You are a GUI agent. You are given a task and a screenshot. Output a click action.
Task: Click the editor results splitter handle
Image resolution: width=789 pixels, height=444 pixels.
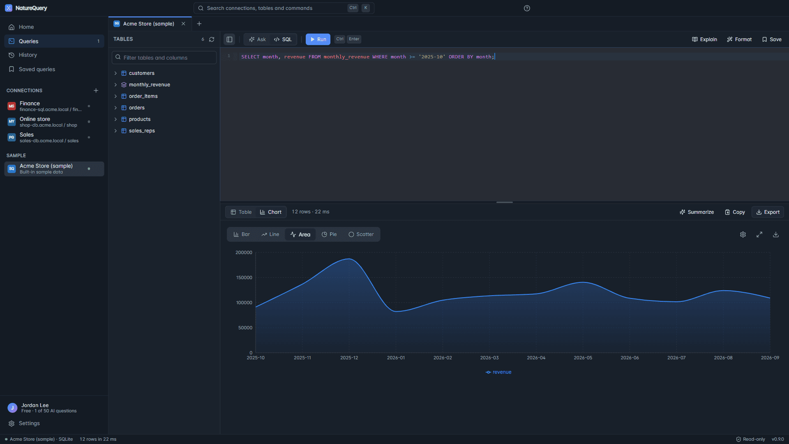(505, 202)
